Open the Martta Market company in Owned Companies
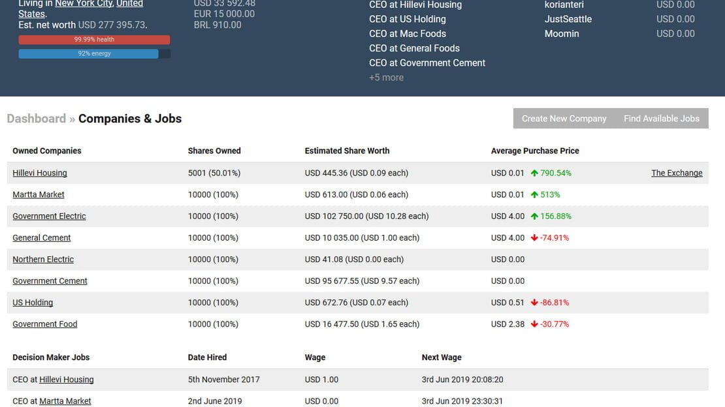The width and height of the screenshot is (725, 407). (x=39, y=194)
